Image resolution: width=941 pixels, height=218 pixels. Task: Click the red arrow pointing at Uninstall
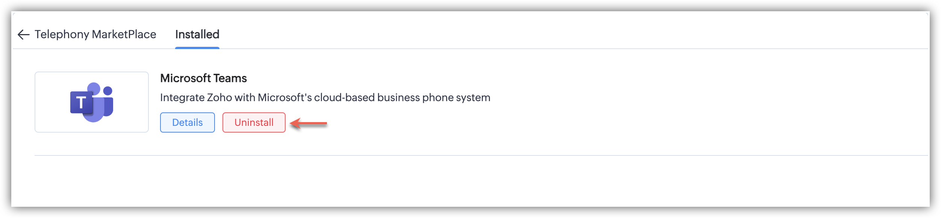[309, 123]
